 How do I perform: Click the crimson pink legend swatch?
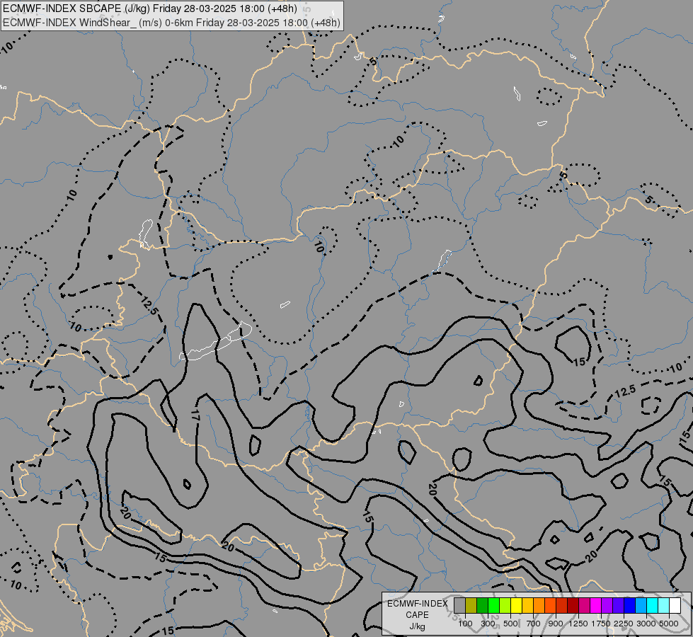tap(584, 606)
